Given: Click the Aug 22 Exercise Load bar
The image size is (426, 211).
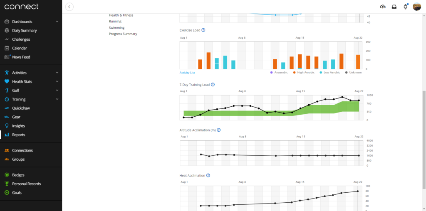Looking at the screenshot, I should click(358, 62).
